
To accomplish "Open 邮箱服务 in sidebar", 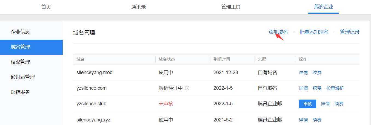I will (x=20, y=92).
